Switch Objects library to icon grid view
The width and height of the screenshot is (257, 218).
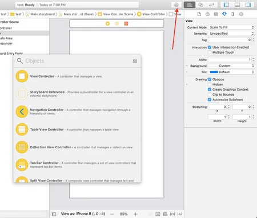click(x=135, y=60)
